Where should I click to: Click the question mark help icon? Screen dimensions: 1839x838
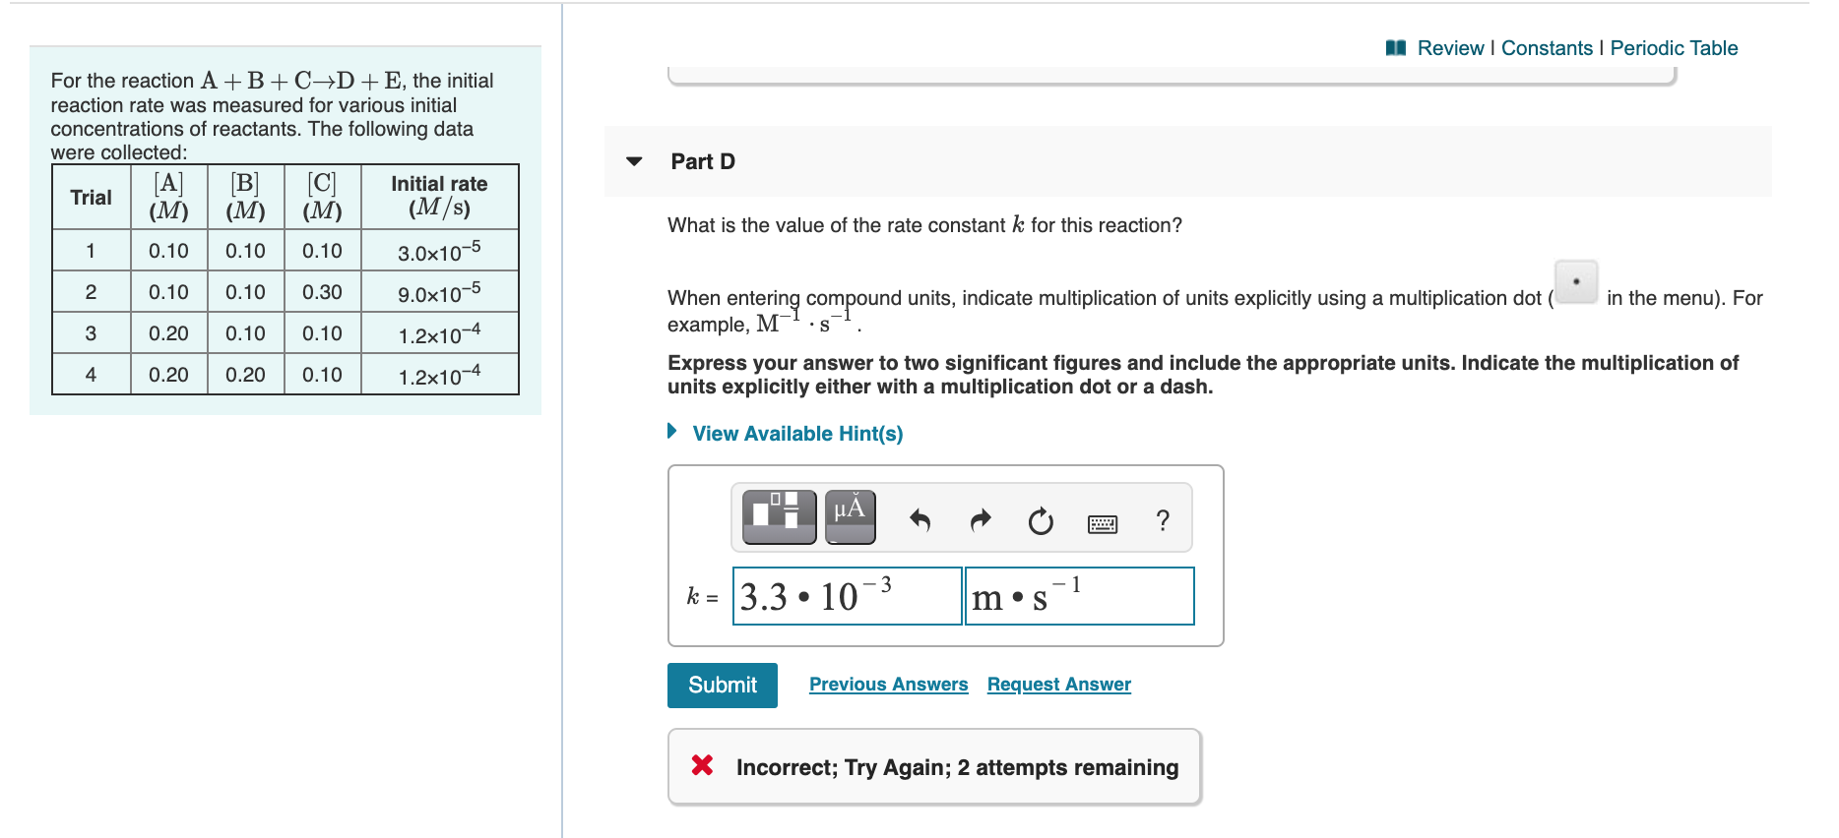(x=1165, y=521)
